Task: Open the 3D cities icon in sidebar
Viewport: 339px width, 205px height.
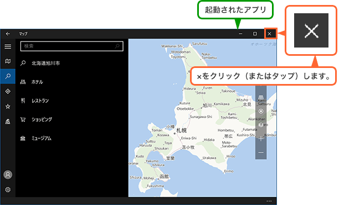Action: pos(8,122)
